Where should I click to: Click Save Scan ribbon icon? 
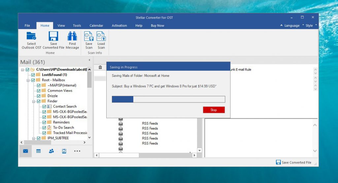pos(88,36)
